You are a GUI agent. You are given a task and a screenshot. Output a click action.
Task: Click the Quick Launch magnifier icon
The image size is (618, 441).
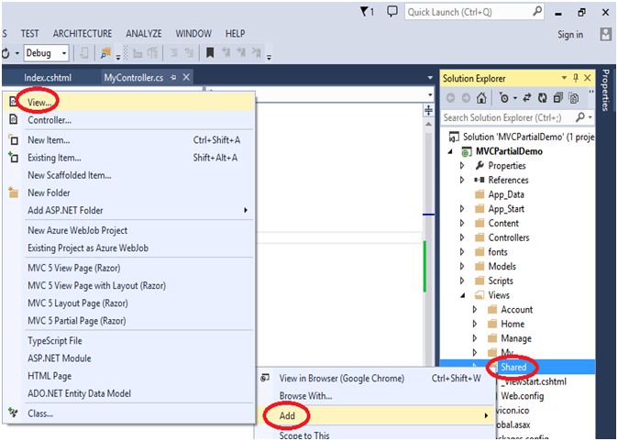click(x=537, y=11)
